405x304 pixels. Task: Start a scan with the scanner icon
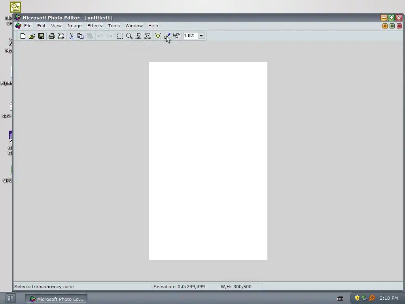pos(61,36)
